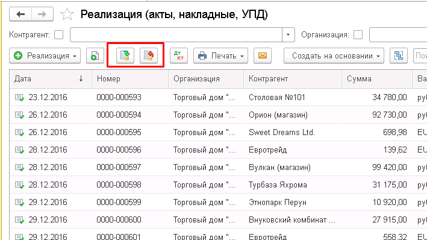This screenshot has height=240, width=427.
Task: Click posted document icon for row 0000-000595
Action: [19, 132]
